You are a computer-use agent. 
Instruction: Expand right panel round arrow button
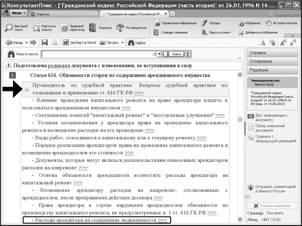coord(247,196)
